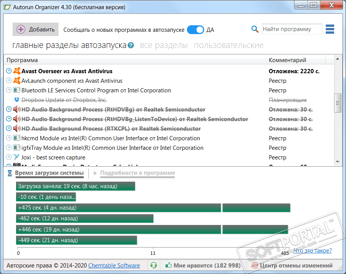Sort by Комментарий column header
The image size is (346, 274).
(x=296, y=60)
